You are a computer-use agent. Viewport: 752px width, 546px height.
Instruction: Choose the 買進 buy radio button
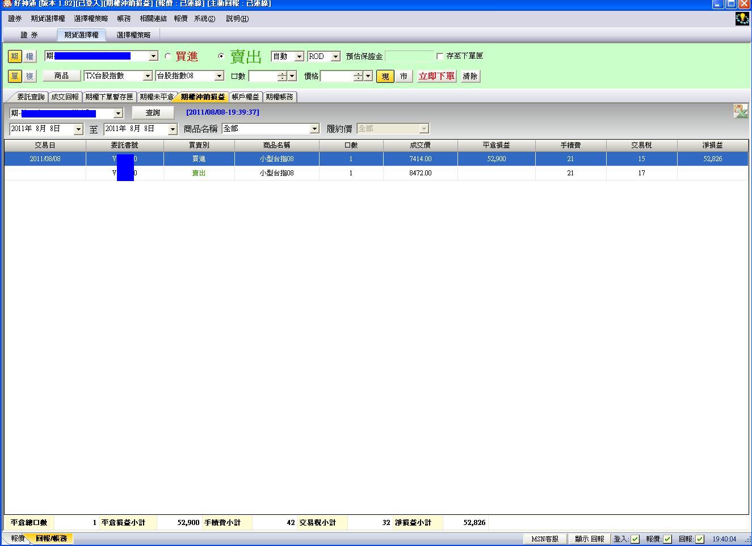pos(168,56)
